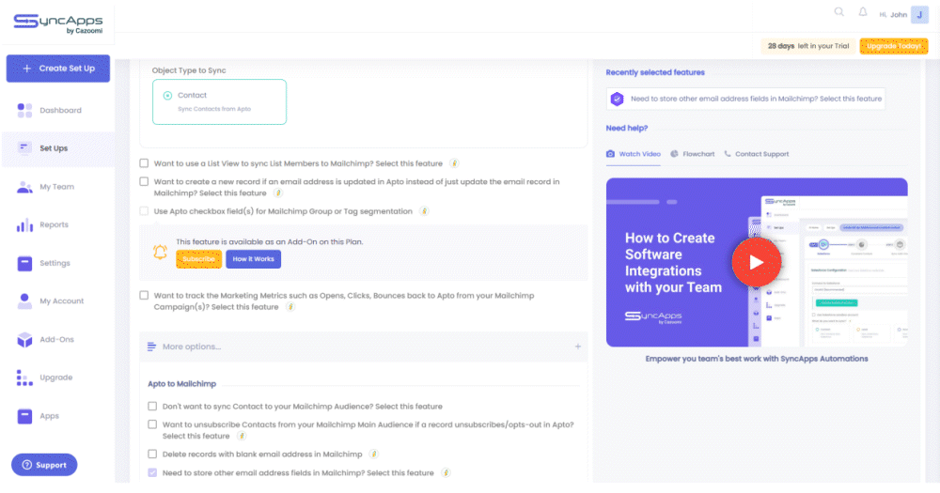
Task: Click info icon beside store other email fields
Action: click(446, 472)
